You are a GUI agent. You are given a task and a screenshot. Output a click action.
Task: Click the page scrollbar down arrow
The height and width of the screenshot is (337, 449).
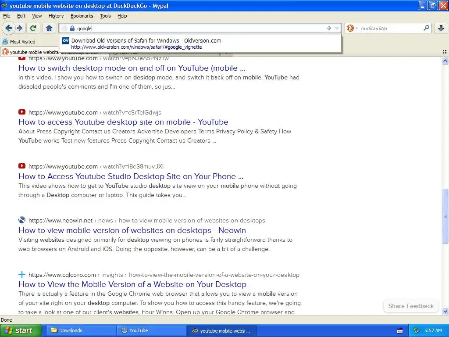(x=445, y=311)
